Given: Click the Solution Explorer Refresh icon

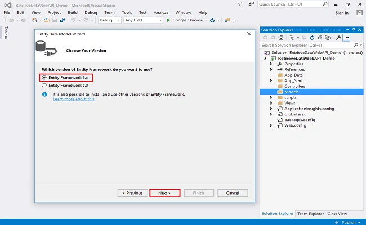Looking at the screenshot, I should [x=312, y=38].
